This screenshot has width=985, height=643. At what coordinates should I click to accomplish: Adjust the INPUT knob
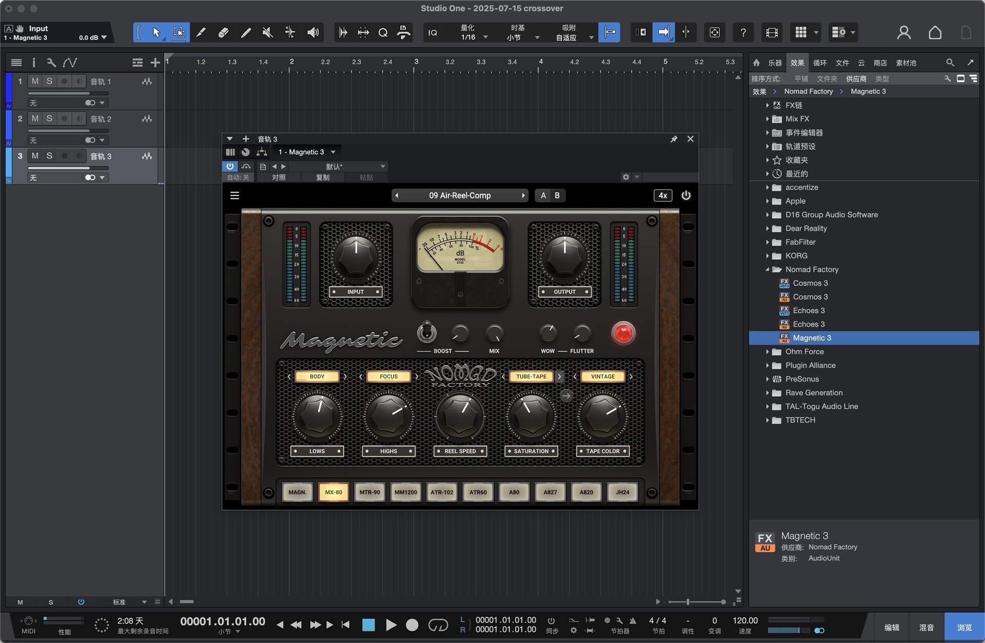[356, 256]
